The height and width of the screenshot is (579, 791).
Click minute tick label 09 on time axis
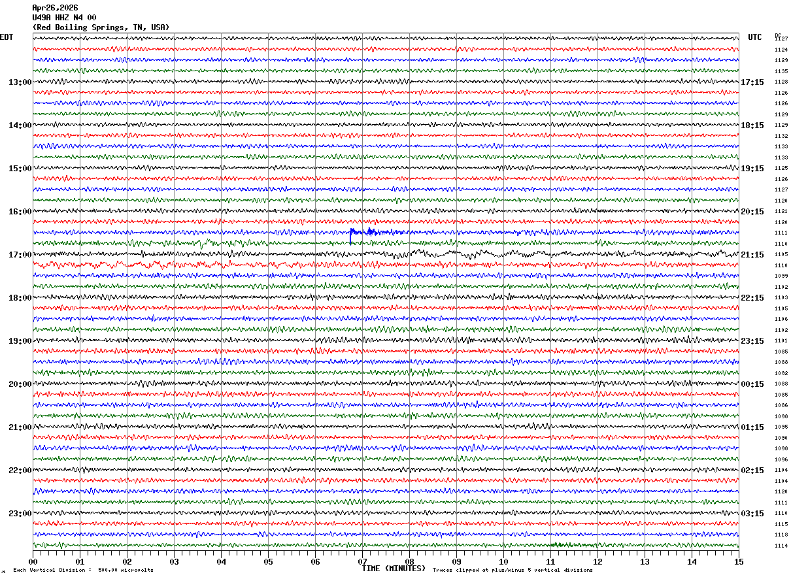pos(456,561)
